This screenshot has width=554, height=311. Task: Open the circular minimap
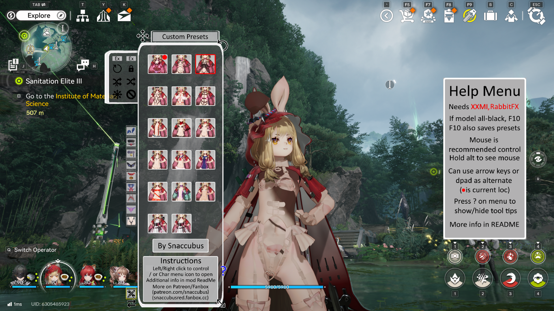click(x=46, y=48)
